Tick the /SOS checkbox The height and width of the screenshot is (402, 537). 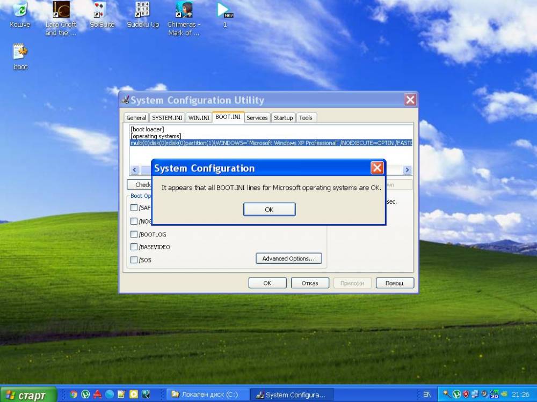(134, 260)
